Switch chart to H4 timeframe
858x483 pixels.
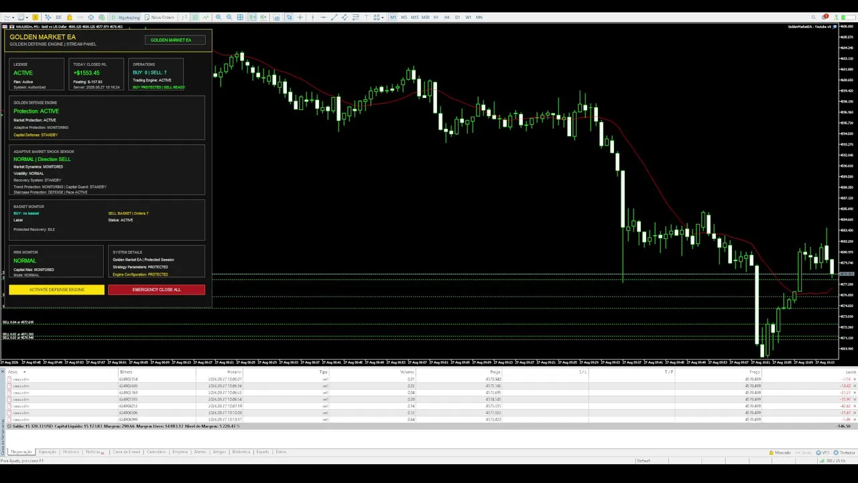coord(447,17)
